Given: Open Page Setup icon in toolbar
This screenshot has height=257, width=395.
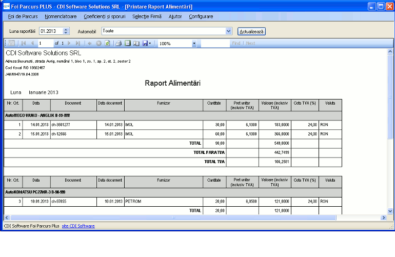Looking at the screenshot, I should click(136, 44).
